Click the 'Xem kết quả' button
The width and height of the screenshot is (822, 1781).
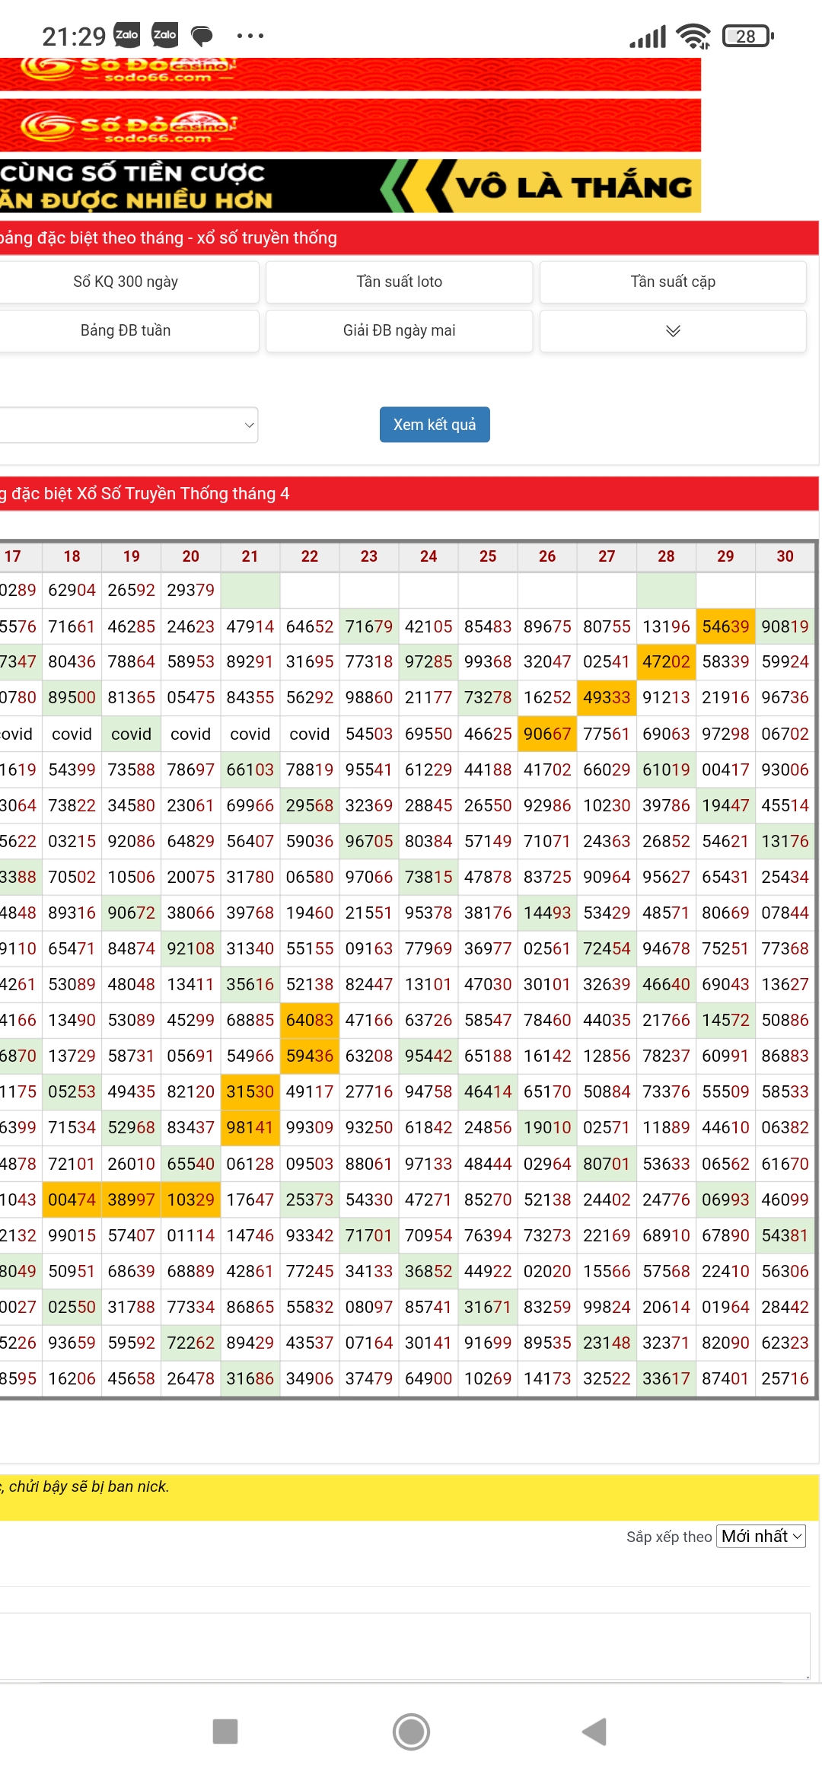coord(435,425)
